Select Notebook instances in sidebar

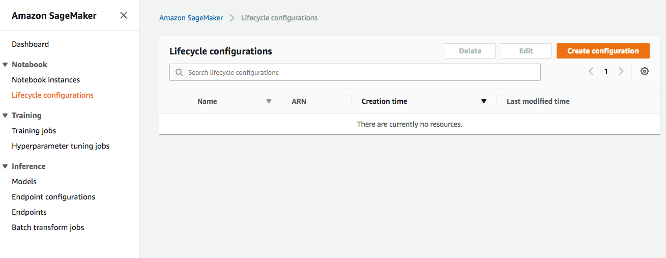pyautogui.click(x=46, y=80)
